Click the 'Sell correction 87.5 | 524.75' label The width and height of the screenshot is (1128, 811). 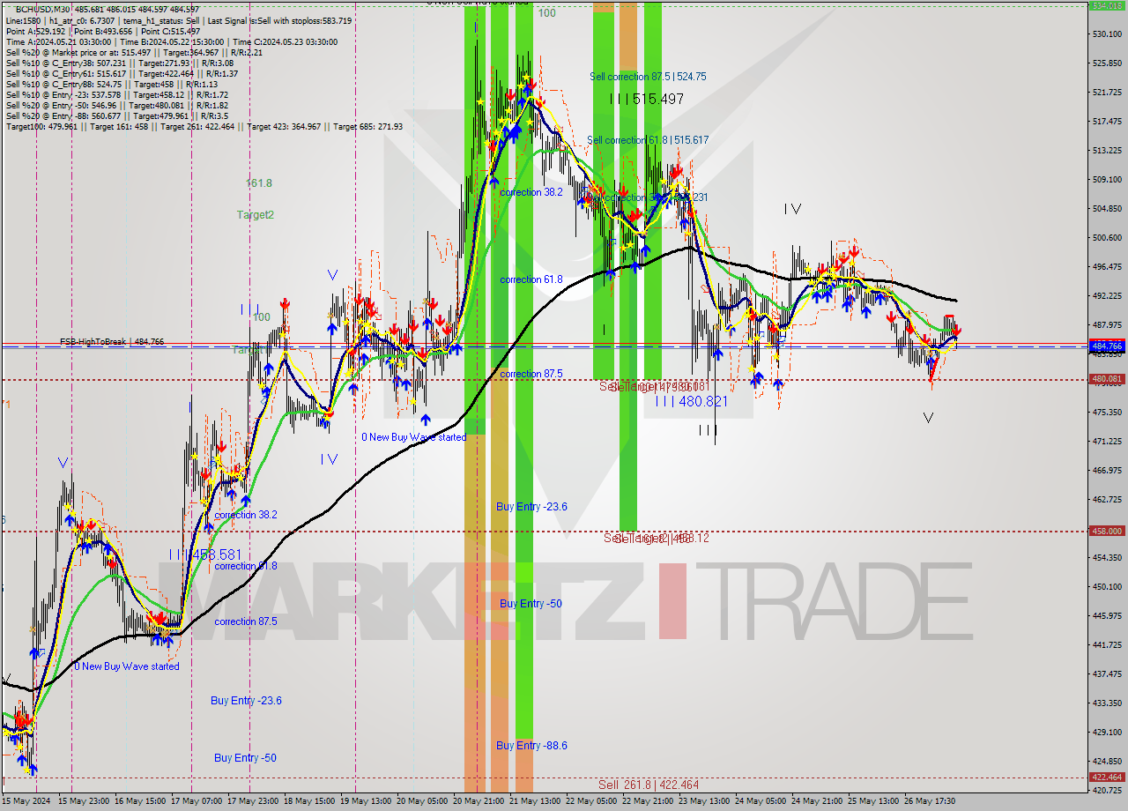[x=648, y=77]
